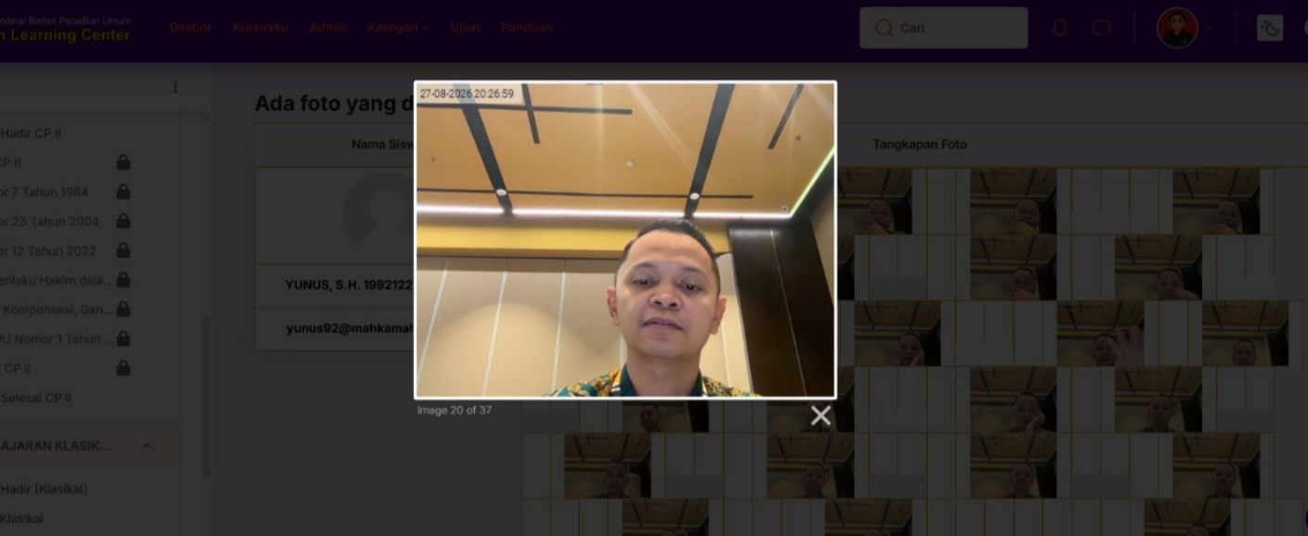Image resolution: width=1308 pixels, height=536 pixels.
Task: Click the enlarged webcam photo in lightbox
Action: pyautogui.click(x=625, y=240)
